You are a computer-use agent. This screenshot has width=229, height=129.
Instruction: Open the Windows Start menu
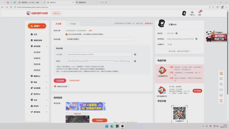coord(107,126)
